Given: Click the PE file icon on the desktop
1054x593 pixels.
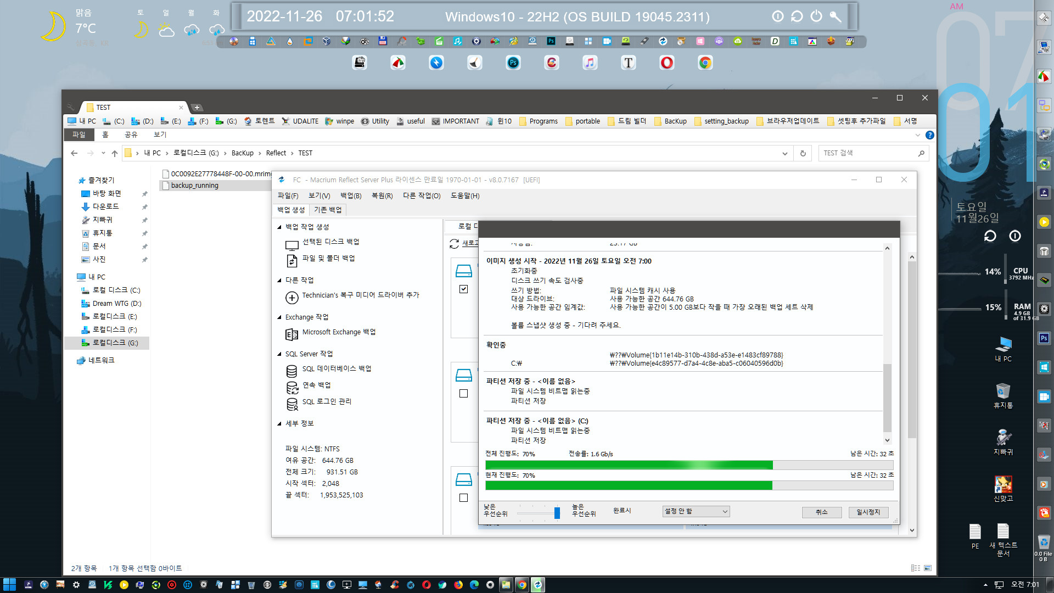Looking at the screenshot, I should pos(975,536).
